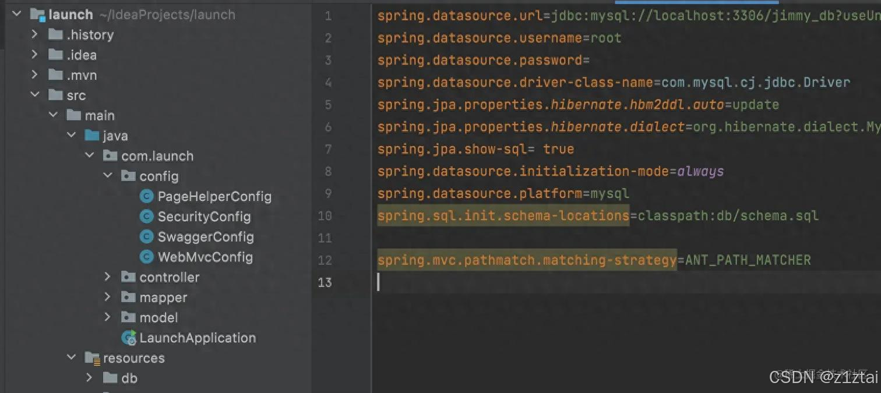Click the spring.mvc.pathmatch.matching-strategy property
The height and width of the screenshot is (393, 881).
[x=526, y=260]
